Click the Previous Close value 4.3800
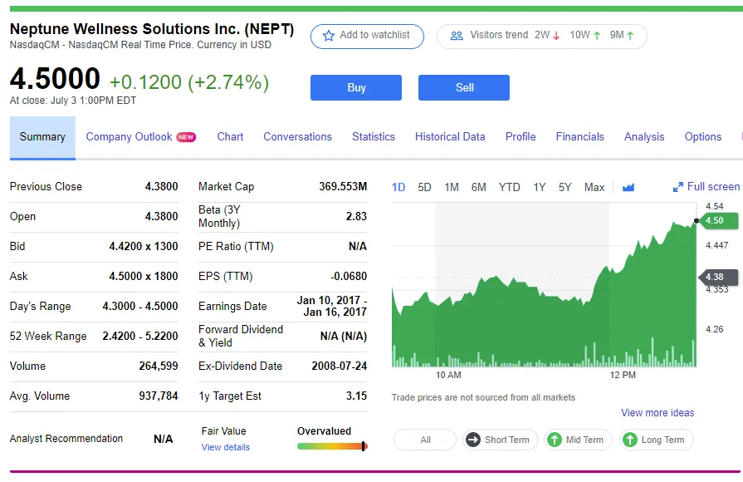This screenshot has height=482, width=743. coord(162,187)
